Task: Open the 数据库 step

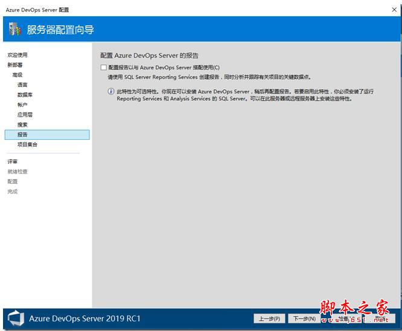Action: tap(25, 95)
